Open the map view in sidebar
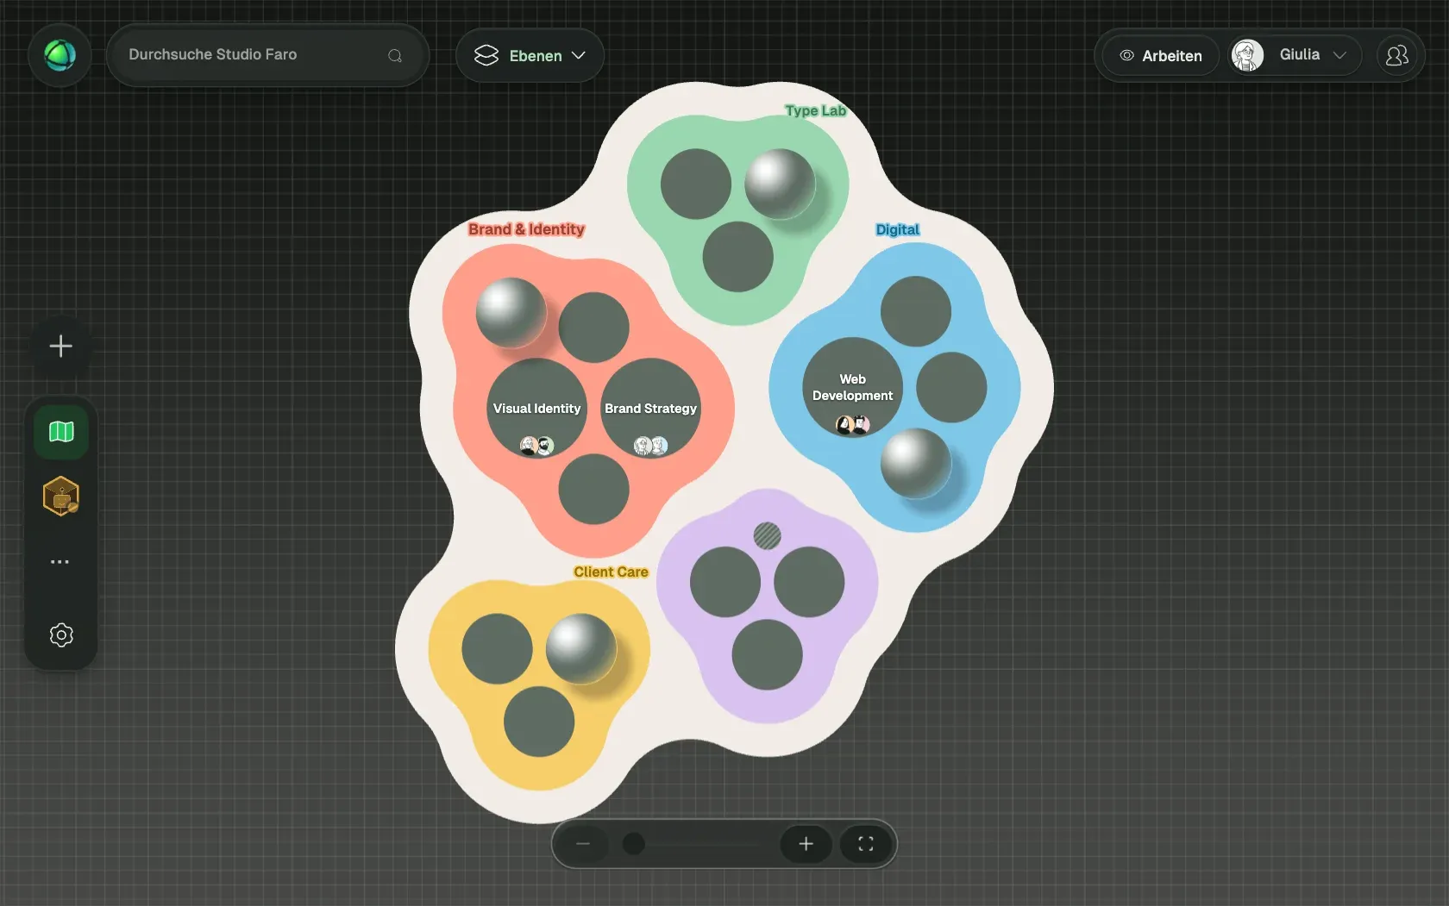 [x=61, y=432]
